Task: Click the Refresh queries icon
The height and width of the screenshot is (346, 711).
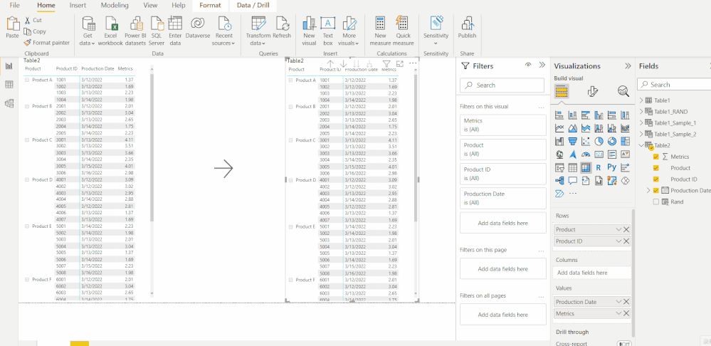Action: [x=282, y=23]
